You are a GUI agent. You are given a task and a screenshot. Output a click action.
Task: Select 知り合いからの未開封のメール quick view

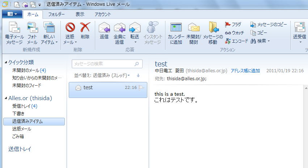pyautogui.click(x=37, y=78)
